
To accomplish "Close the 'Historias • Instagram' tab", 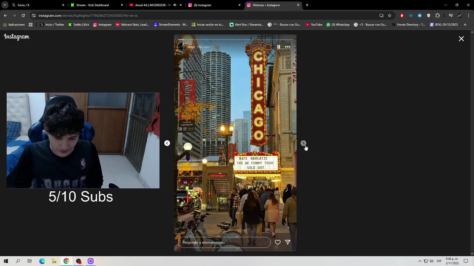I will [298, 5].
